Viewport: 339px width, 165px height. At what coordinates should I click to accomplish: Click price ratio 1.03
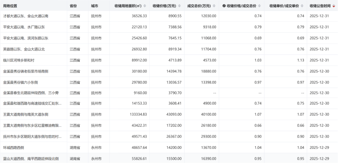[258, 60]
